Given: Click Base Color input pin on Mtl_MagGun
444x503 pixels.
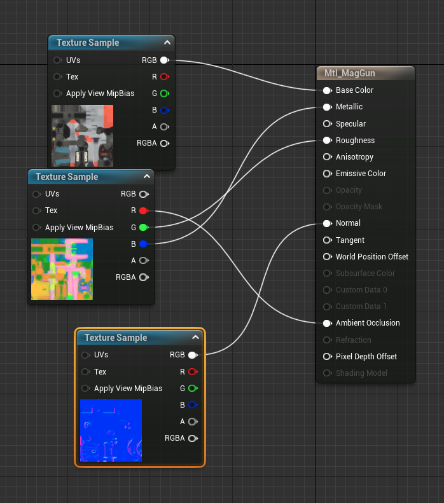Looking at the screenshot, I should 327,90.
